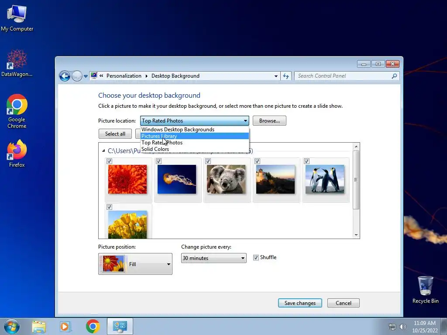The image size is (447, 335).
Task: Click the Control Panel address bar icon
Action: coord(94,76)
